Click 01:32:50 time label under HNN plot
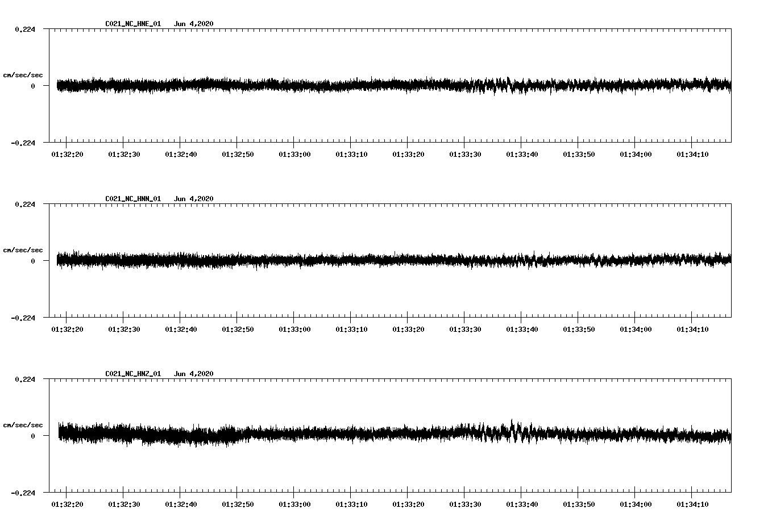 (238, 330)
